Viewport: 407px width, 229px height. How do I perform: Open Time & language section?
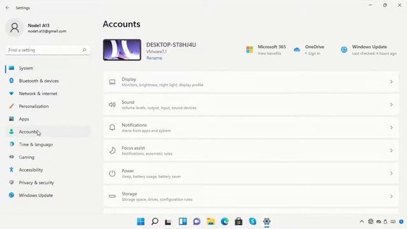coord(48,144)
